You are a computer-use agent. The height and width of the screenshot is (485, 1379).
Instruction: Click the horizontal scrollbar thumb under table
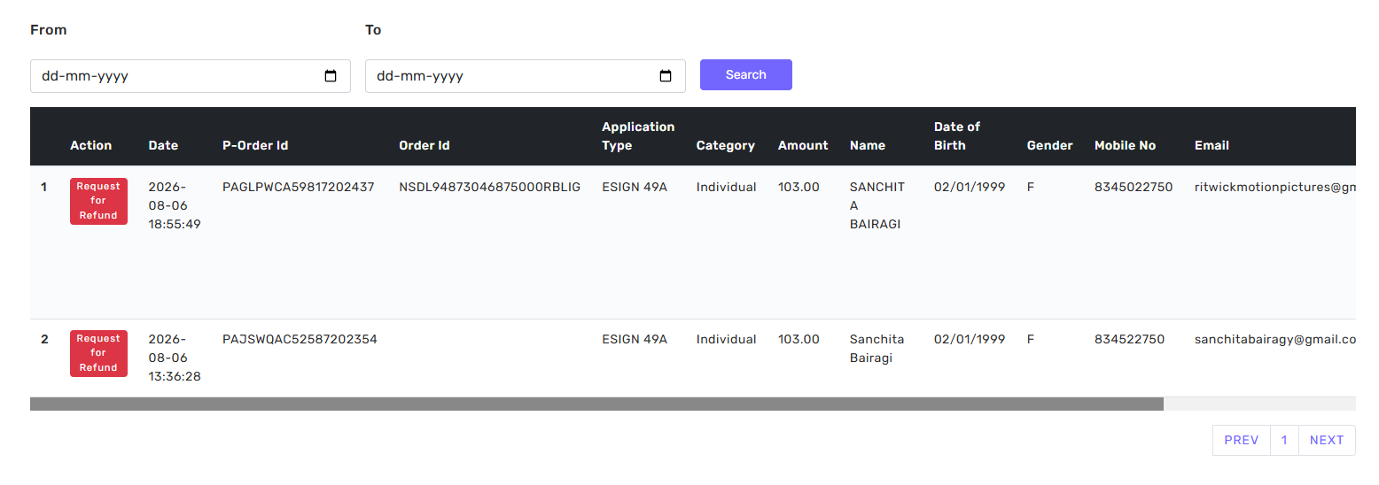click(x=596, y=404)
